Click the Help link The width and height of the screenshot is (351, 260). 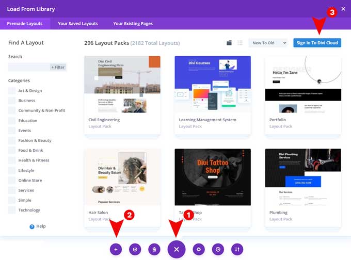point(41,226)
